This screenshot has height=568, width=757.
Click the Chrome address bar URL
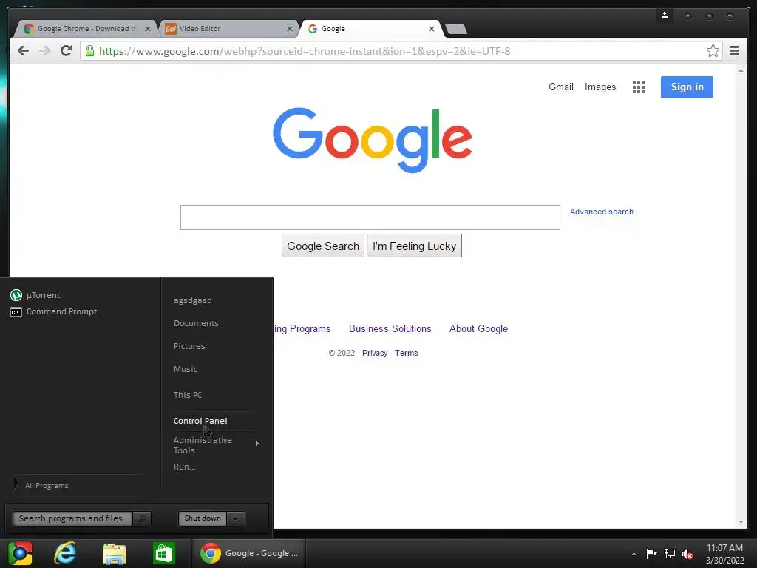coord(305,51)
